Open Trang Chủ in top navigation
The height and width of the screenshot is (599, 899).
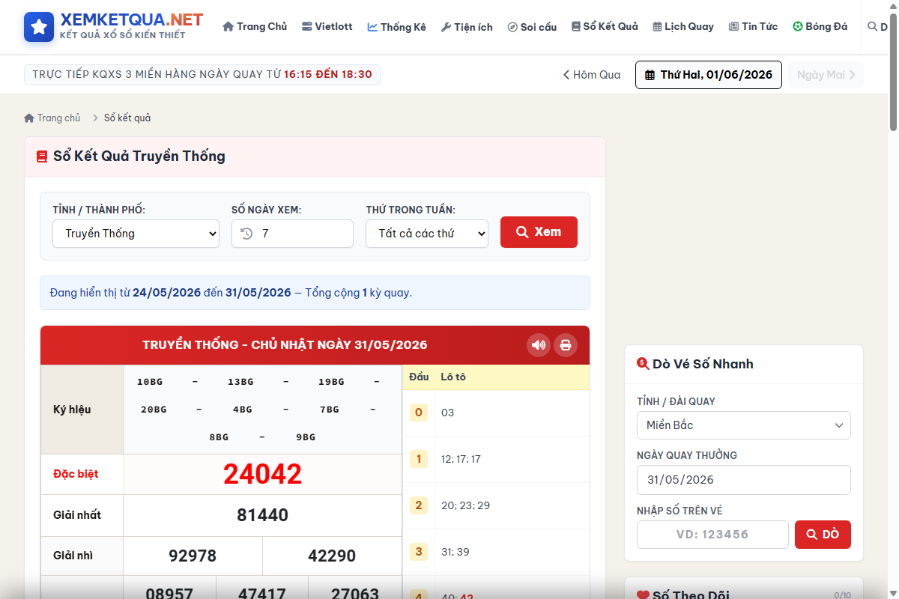[x=255, y=27]
